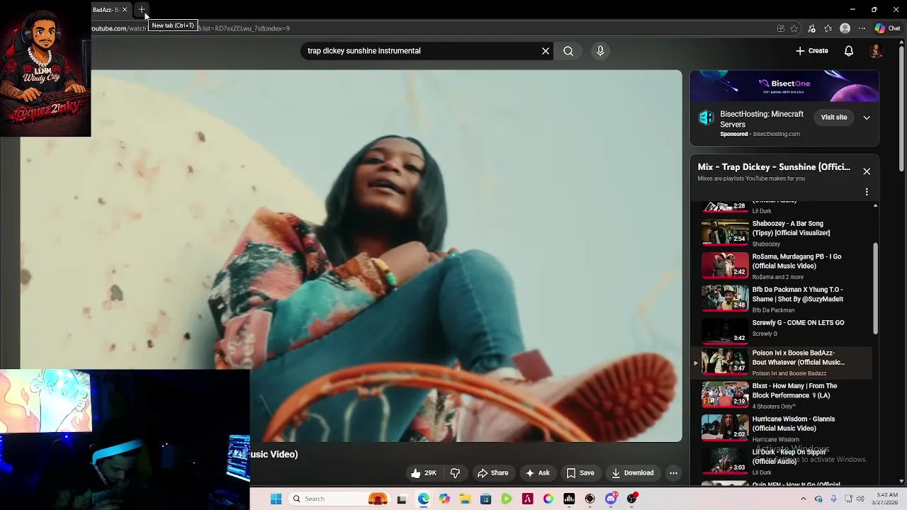907x510 pixels.
Task: Click the main video player
Action: [351, 256]
